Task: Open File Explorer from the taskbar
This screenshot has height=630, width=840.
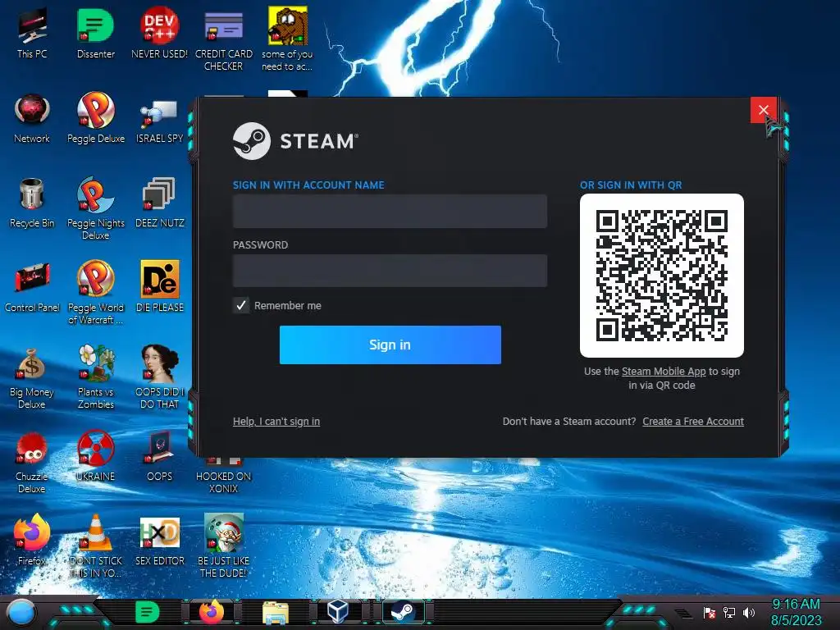Action: click(276, 612)
